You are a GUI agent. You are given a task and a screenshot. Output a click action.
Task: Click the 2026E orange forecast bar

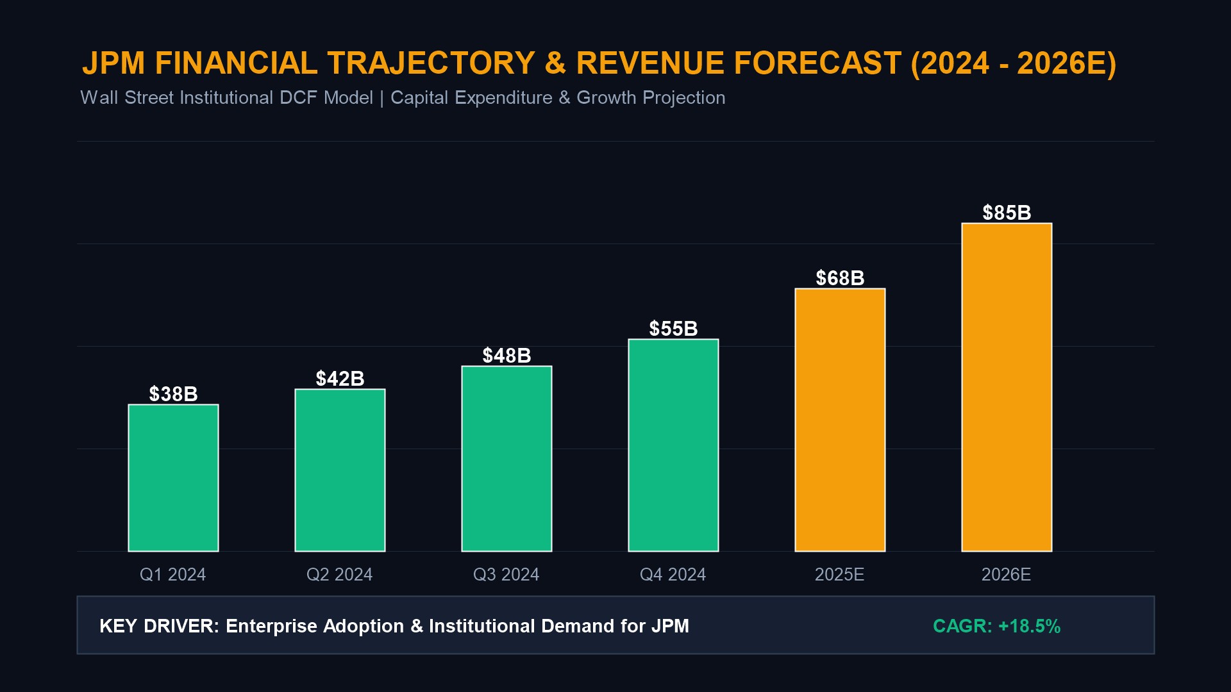(x=1007, y=387)
